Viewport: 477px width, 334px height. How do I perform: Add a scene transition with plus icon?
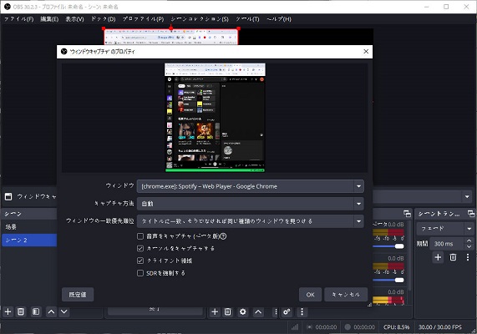[438, 257]
